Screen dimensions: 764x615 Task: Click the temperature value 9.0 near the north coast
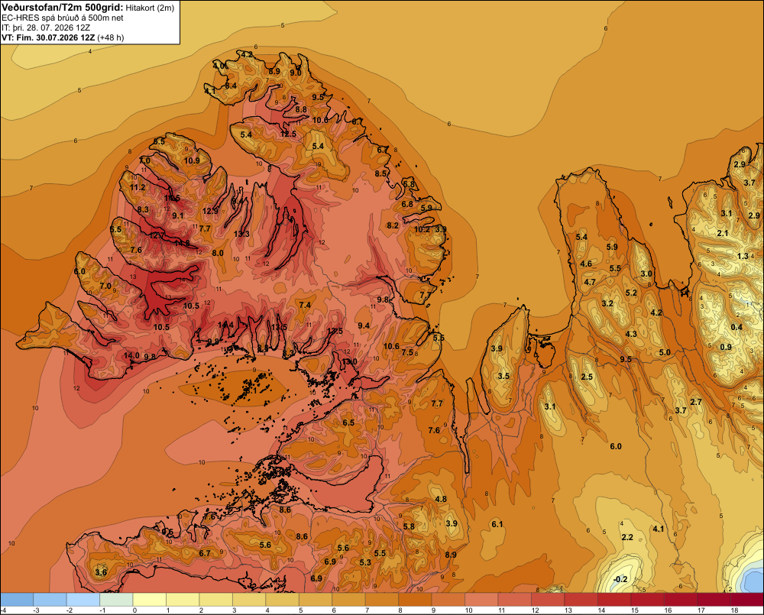(295, 73)
